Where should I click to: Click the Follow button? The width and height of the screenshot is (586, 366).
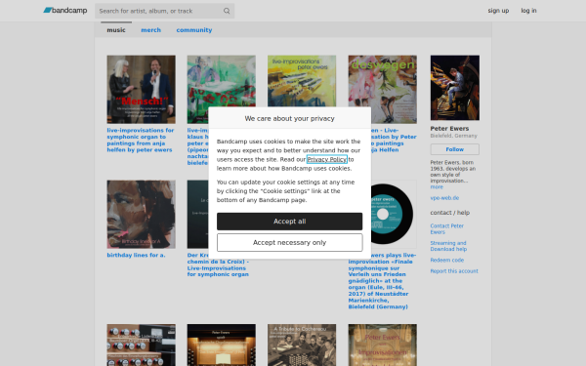(x=455, y=149)
